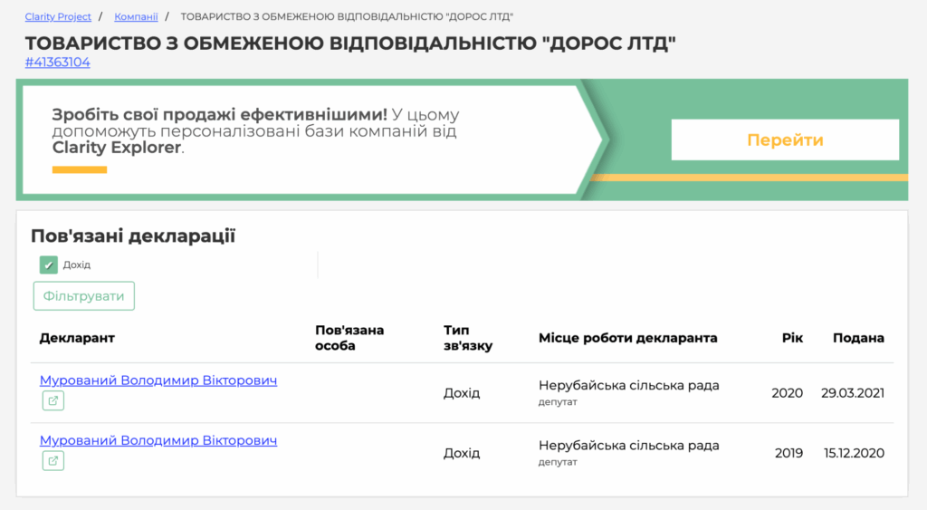
Task: Click the Декларант column header
Action: coord(77,338)
